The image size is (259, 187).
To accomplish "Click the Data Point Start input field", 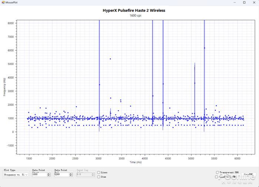I will tap(39, 174).
